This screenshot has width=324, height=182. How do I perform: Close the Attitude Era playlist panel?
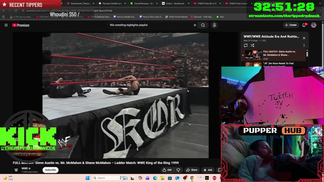click(x=304, y=38)
